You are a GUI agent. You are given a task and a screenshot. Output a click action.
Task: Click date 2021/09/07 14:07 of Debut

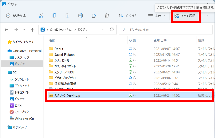166,49
